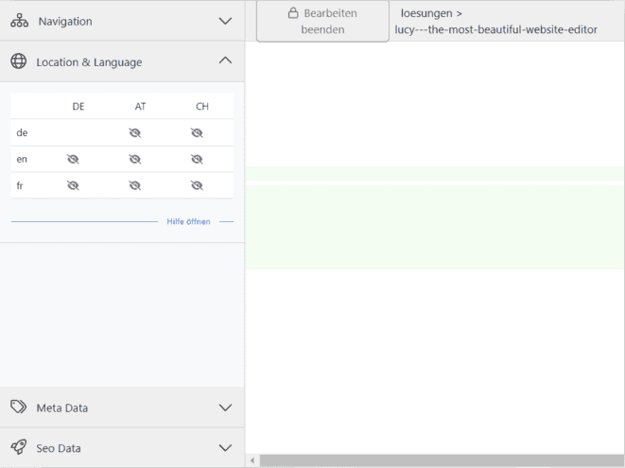
Task: Toggle visibility for en language in DE
Action: (73, 160)
